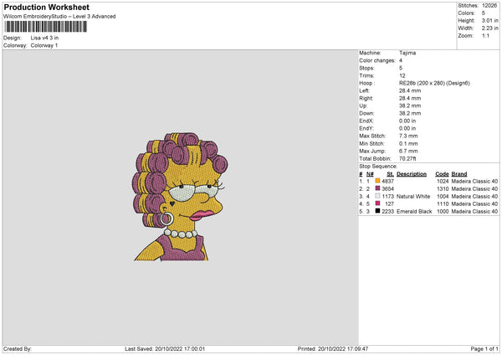Click thread code '1110' in stop sequence

click(x=443, y=203)
